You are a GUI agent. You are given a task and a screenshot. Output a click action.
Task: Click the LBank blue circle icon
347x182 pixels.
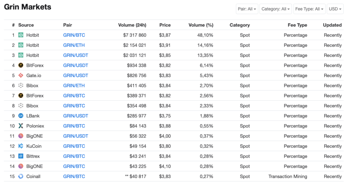click(21, 116)
